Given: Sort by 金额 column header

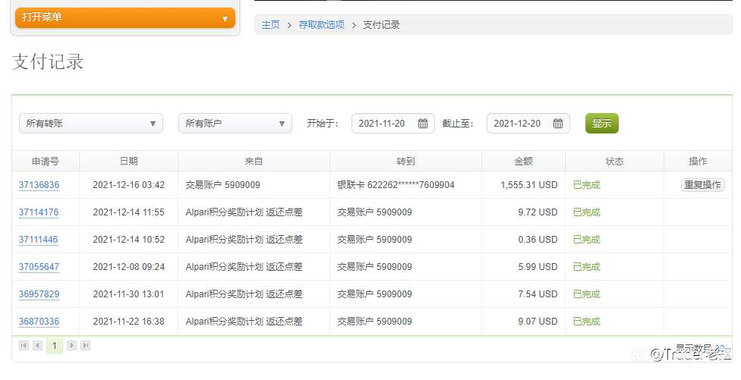Looking at the screenshot, I should pyautogui.click(x=524, y=162).
